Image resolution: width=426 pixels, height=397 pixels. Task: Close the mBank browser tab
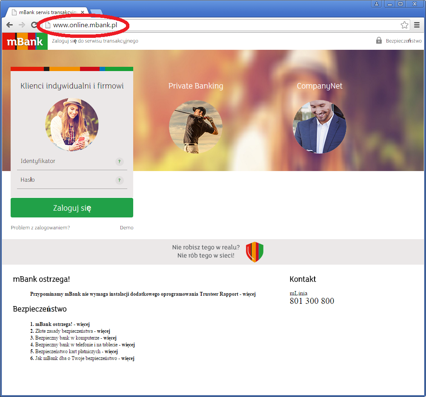(x=83, y=12)
